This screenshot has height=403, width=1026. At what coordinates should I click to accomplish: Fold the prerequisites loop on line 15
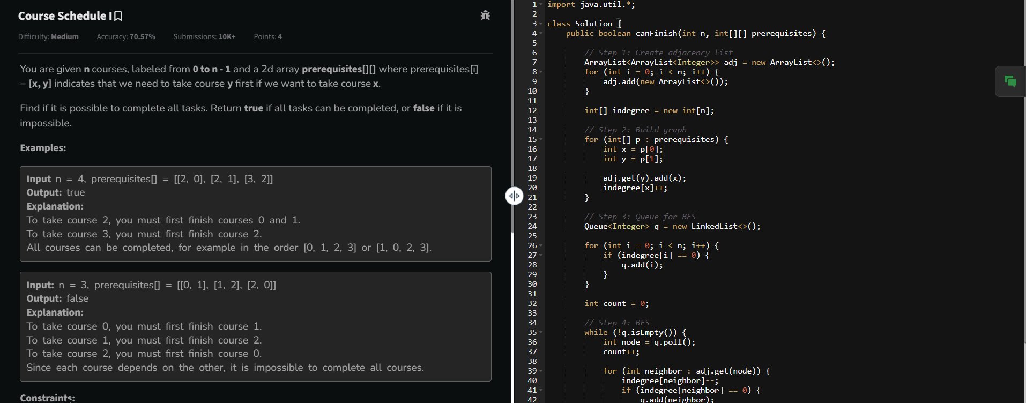coord(541,139)
